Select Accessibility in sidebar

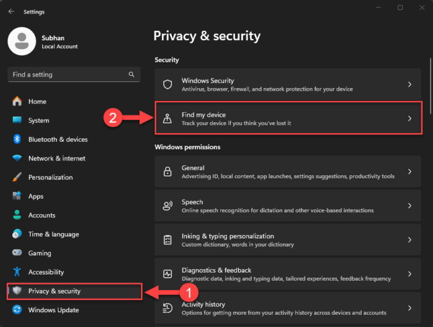[46, 272]
